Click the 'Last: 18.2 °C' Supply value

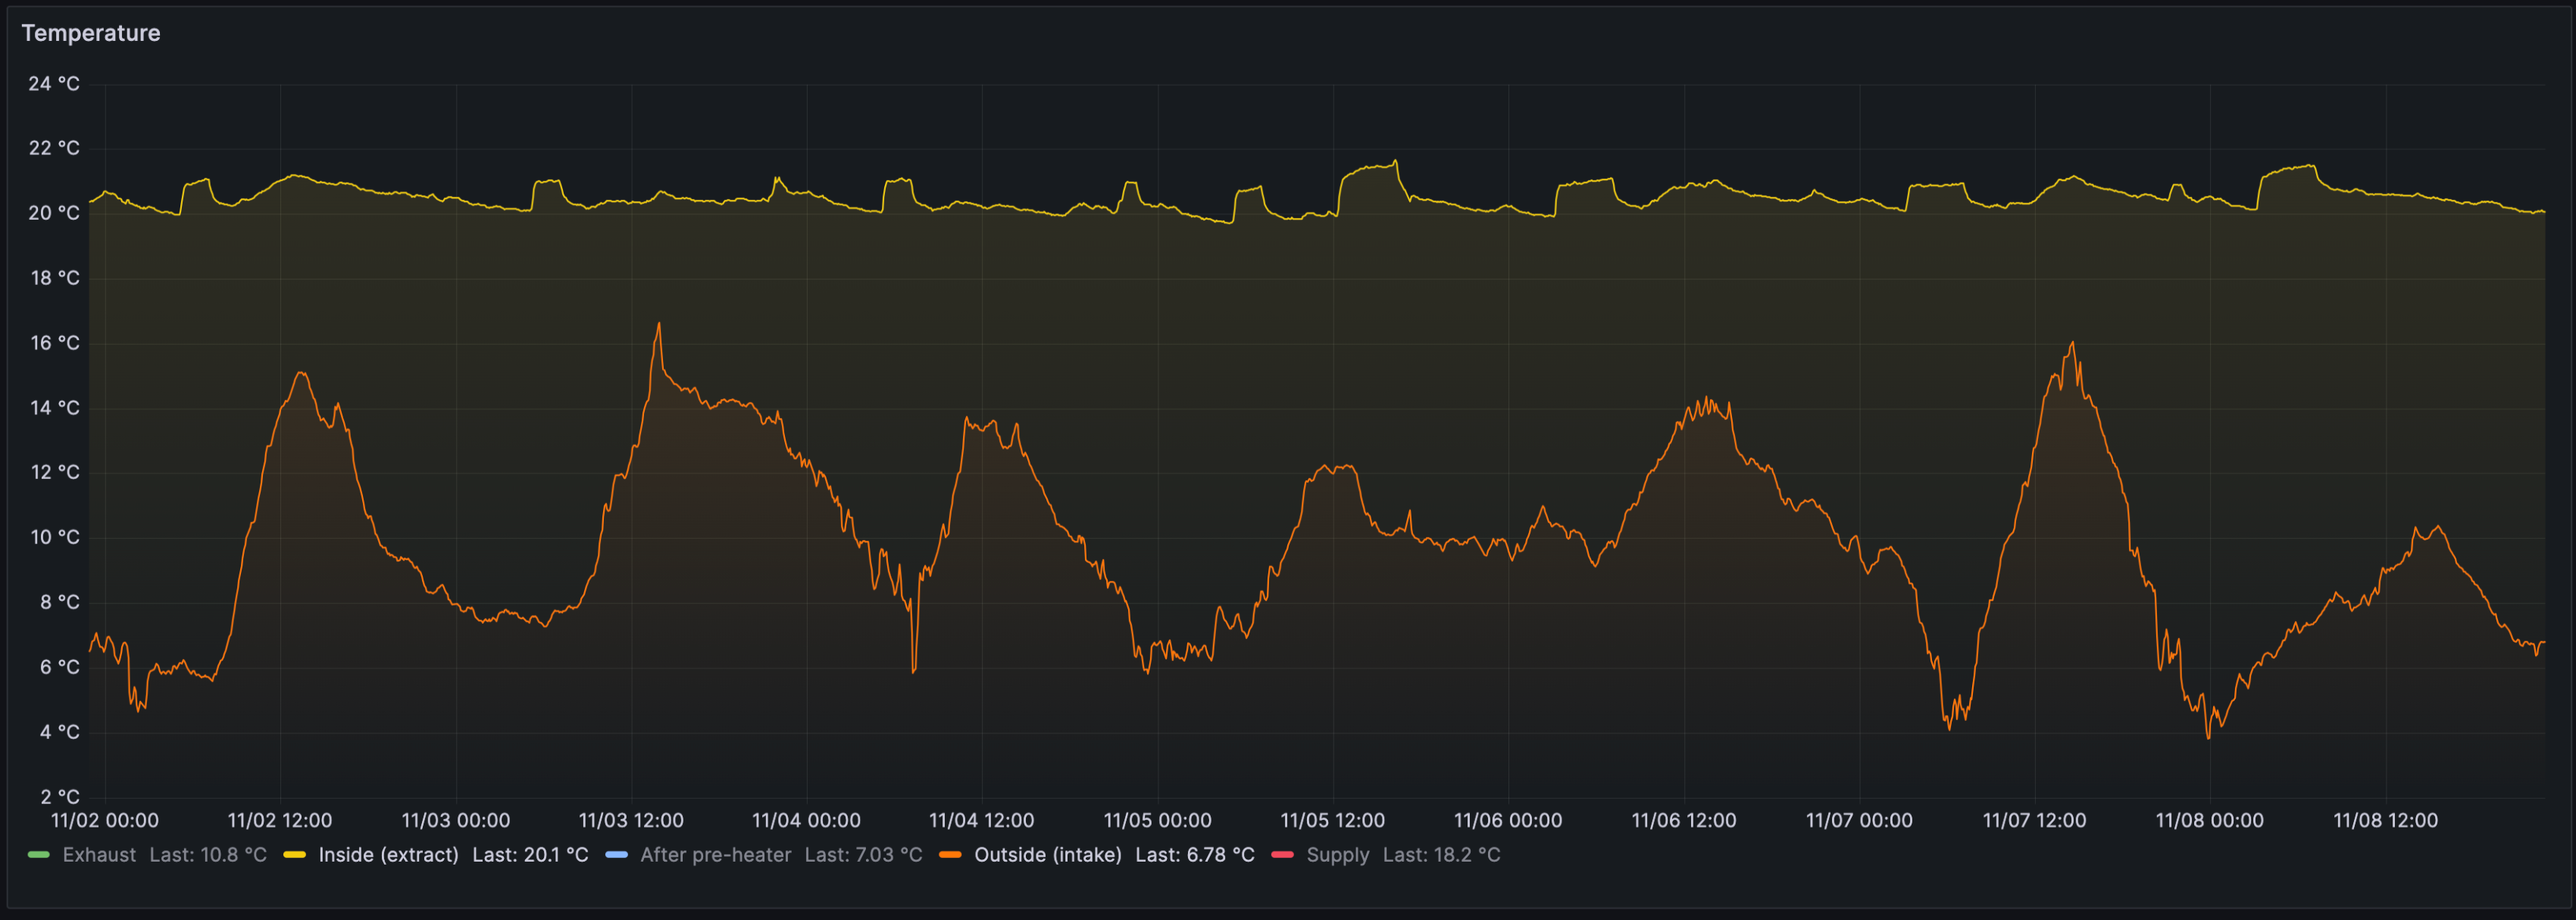(1441, 855)
